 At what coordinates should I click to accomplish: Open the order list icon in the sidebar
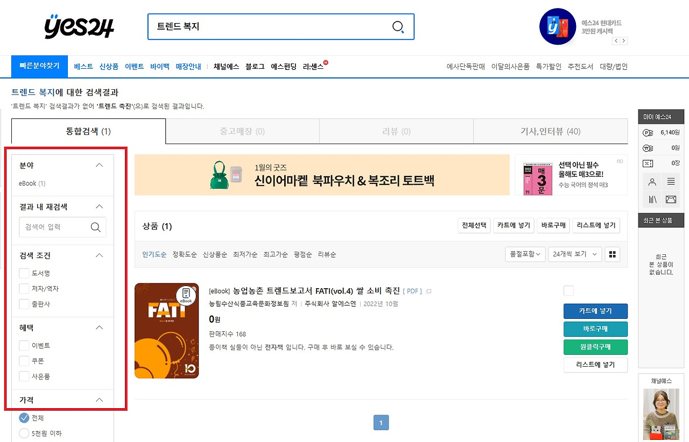(670, 181)
